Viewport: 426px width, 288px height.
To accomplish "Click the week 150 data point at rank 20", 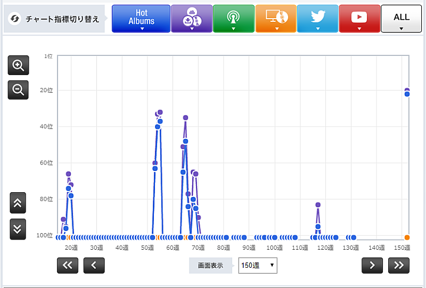I will tap(407, 91).
